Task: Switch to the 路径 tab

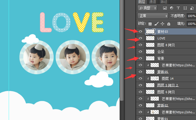Action: (164, 2)
